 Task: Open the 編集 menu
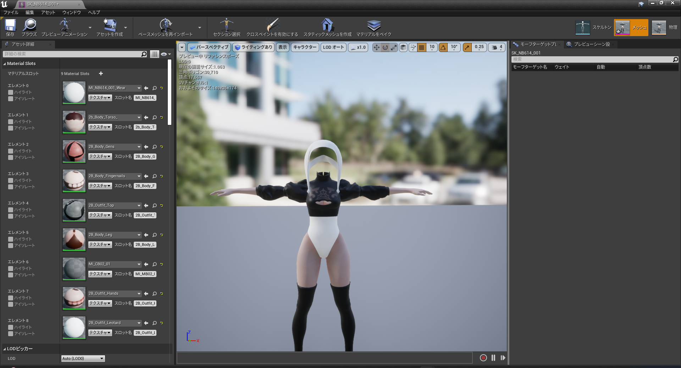pyautogui.click(x=30, y=12)
